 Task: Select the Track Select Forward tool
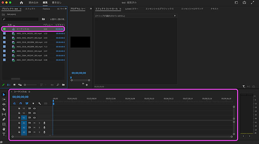tap(4, 99)
